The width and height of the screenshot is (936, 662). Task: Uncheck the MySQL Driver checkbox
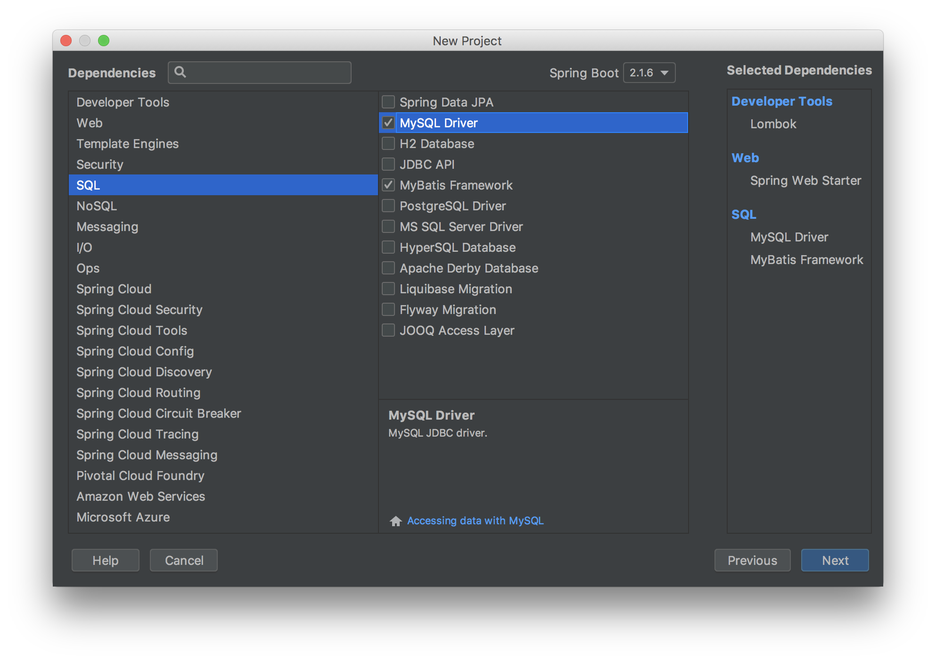tap(388, 123)
